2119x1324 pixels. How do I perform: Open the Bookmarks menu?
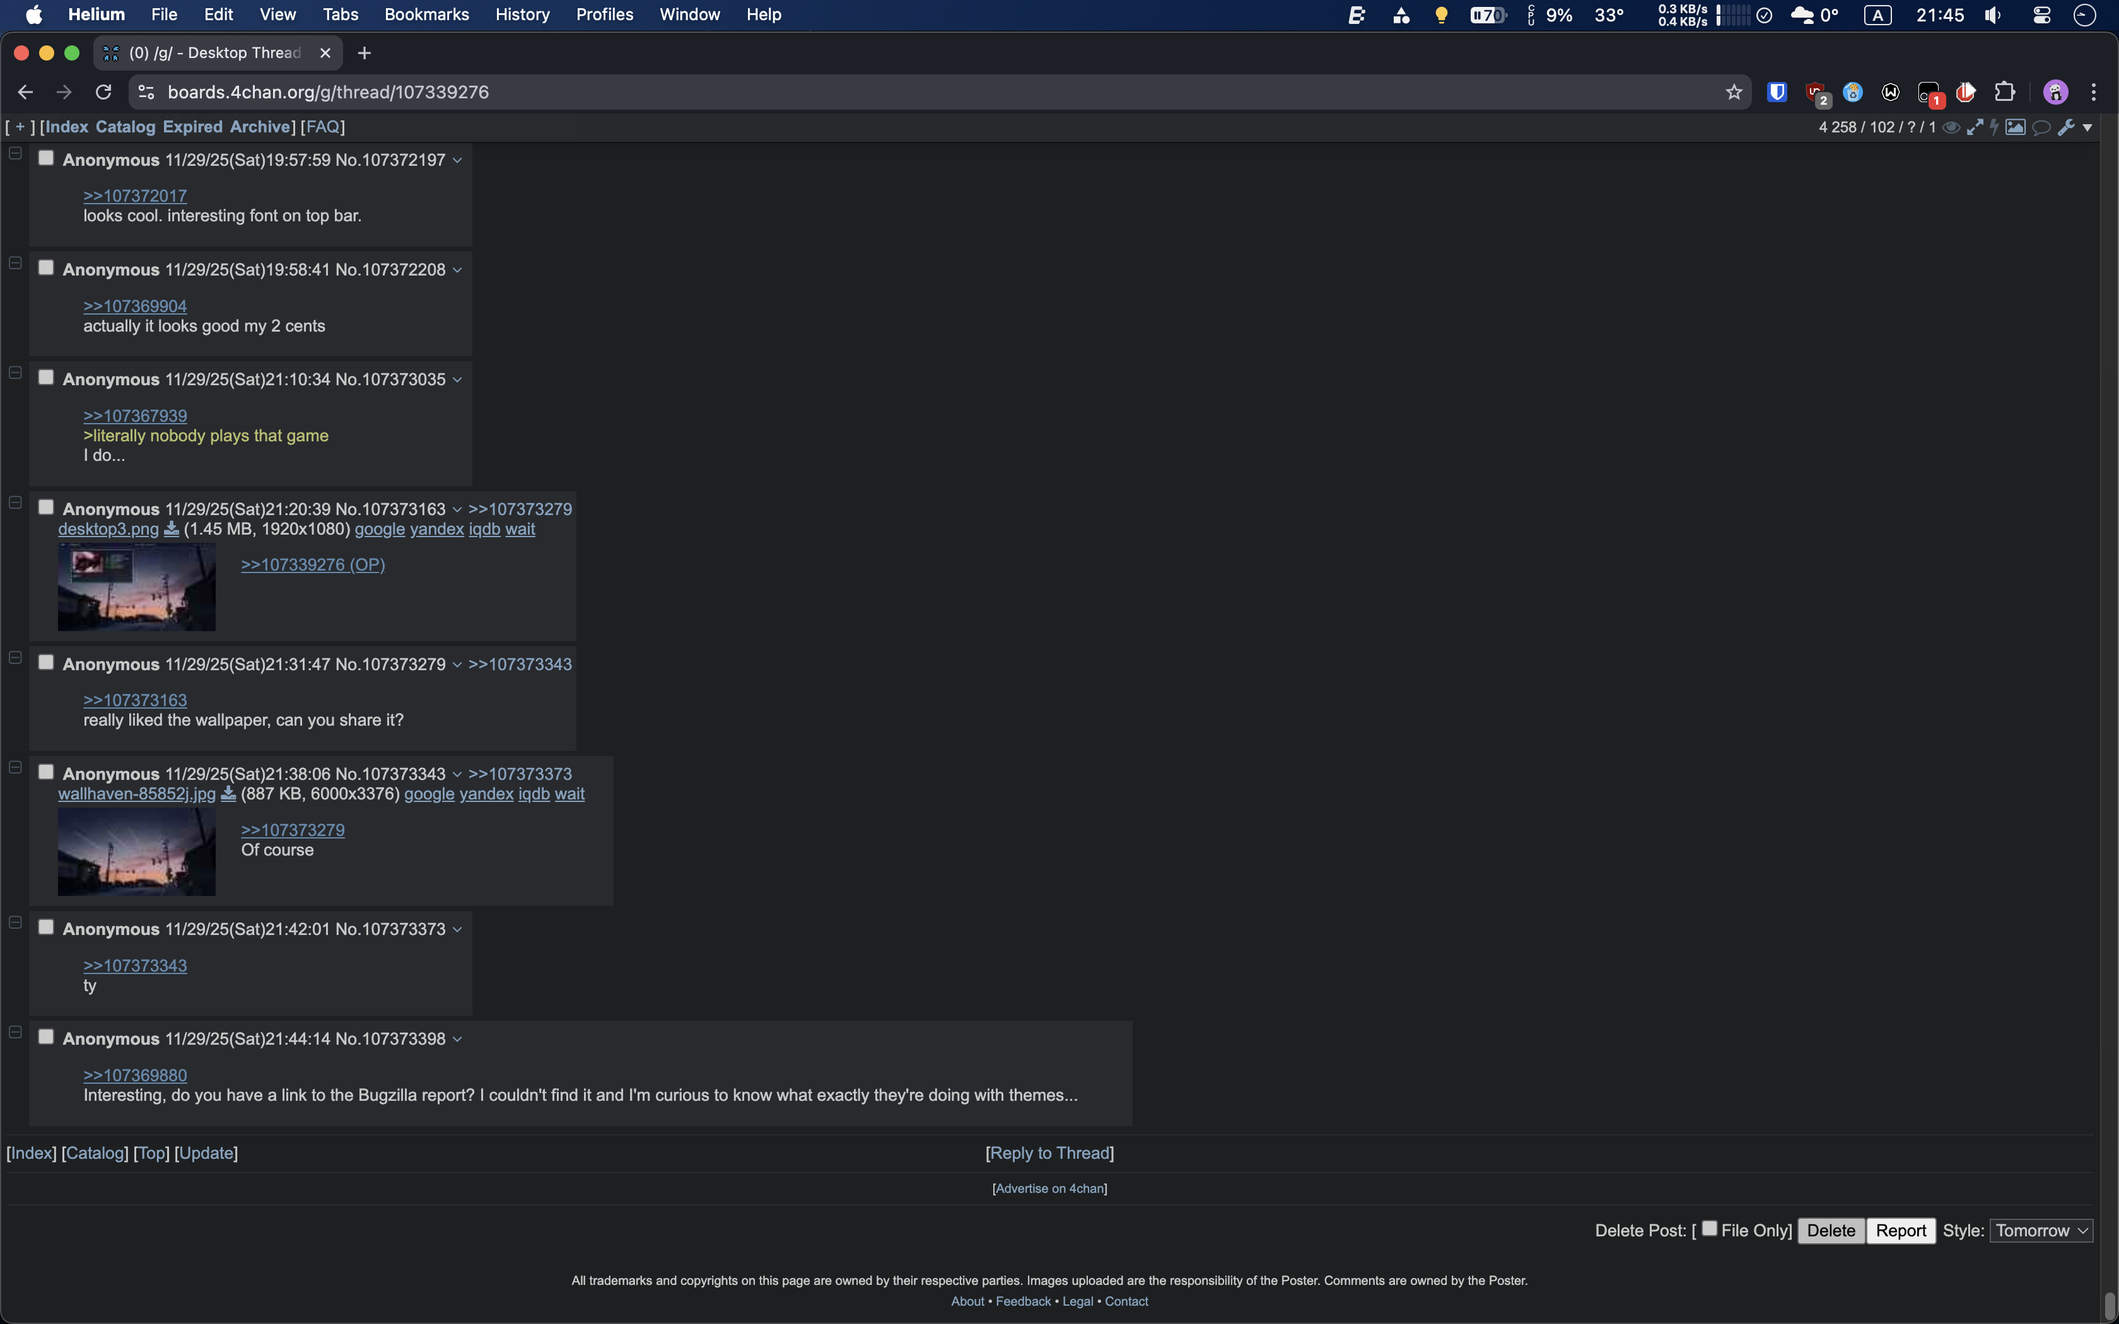(x=426, y=15)
